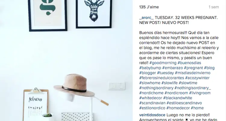Open the veintidosdoce commenter profile
Image resolution: width=226 pixels, height=121 pixels.
point(152,115)
